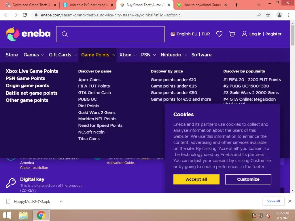Click the Customize cookies button
Screen dimensions: 295x221
[x=248, y=179]
